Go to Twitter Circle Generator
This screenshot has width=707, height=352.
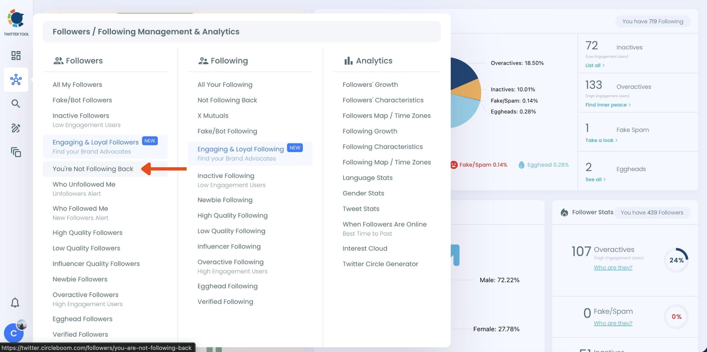[380, 264]
